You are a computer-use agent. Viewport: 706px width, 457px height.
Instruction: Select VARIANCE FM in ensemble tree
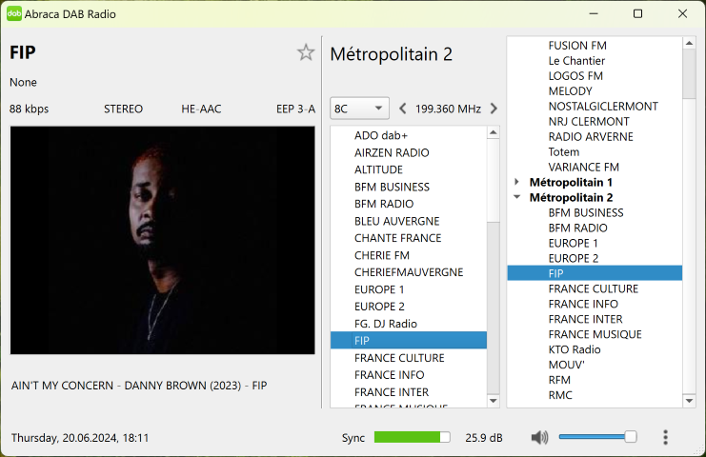point(583,167)
